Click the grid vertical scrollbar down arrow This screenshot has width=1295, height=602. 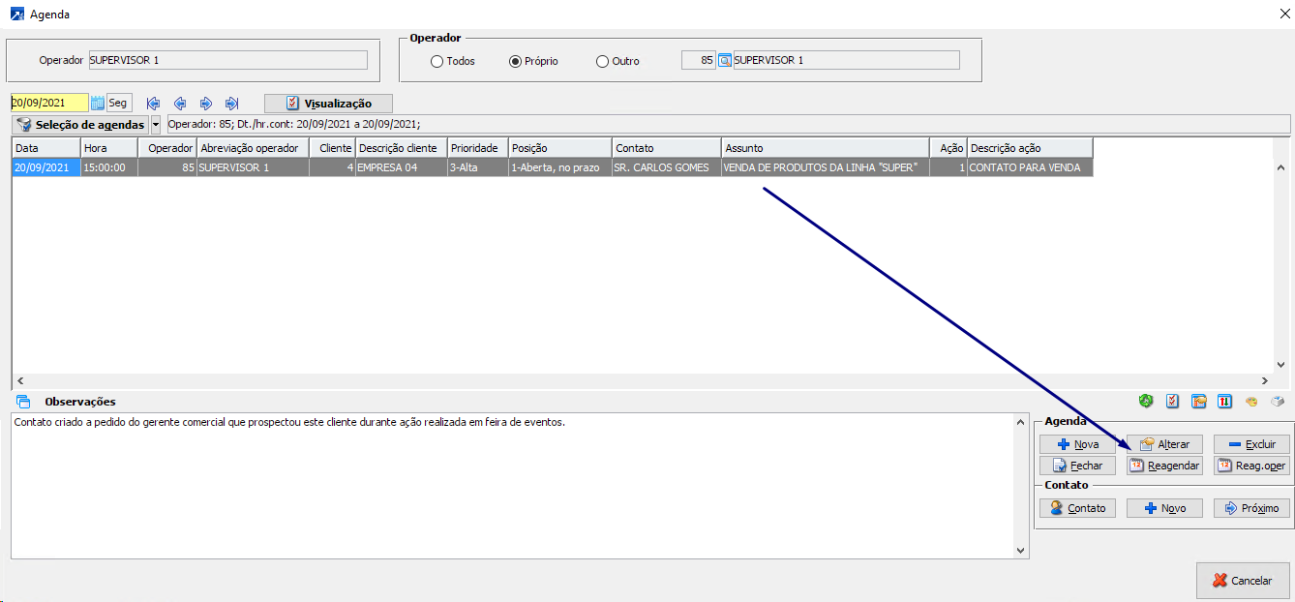[1281, 365]
